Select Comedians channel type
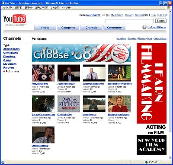The height and width of the screenshot is (165, 173). (10, 53)
